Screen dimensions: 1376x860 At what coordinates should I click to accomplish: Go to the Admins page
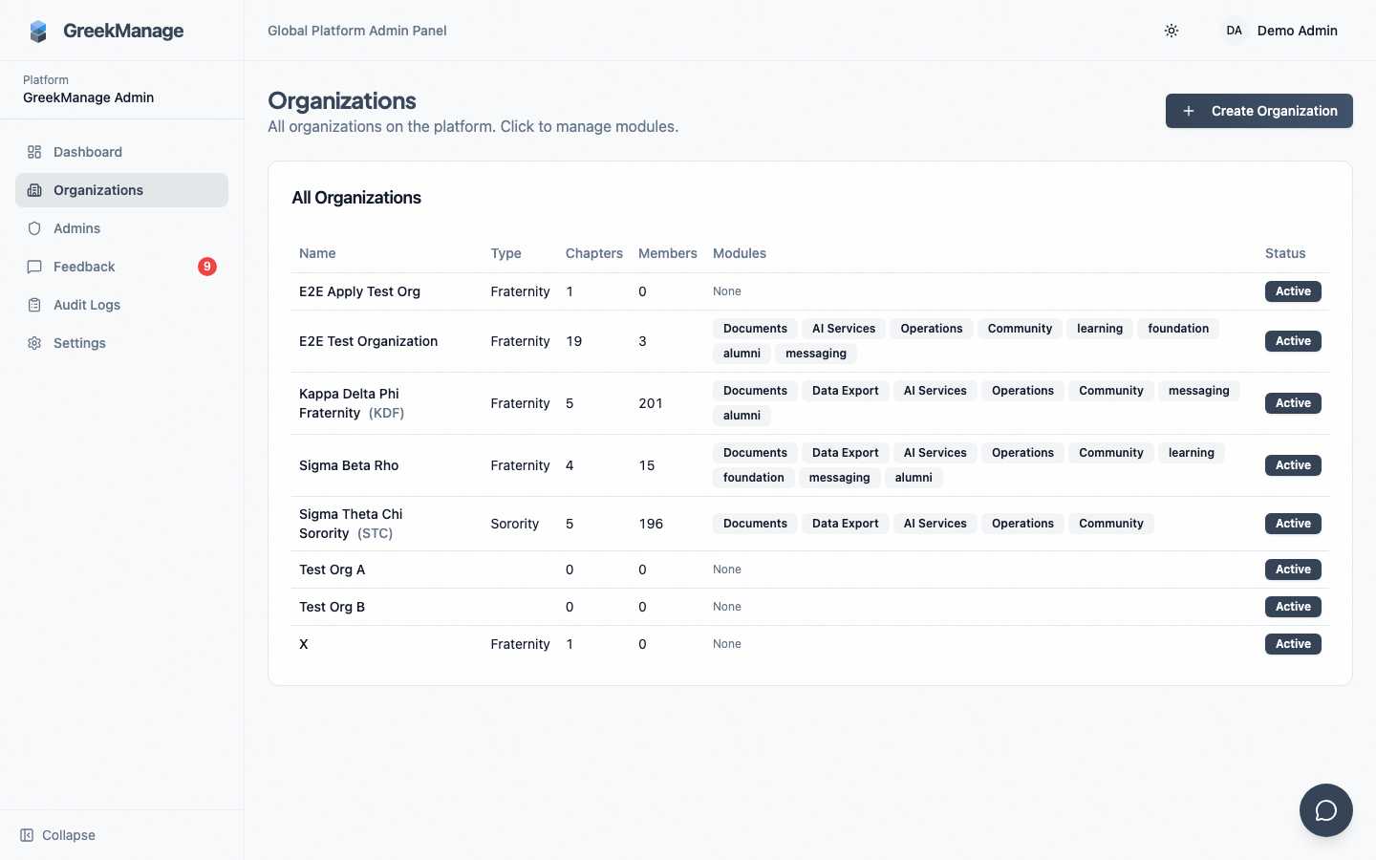coord(121,228)
